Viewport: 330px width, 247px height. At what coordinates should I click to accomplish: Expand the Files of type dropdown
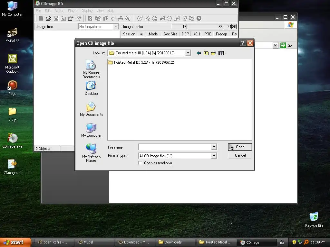coord(214,156)
